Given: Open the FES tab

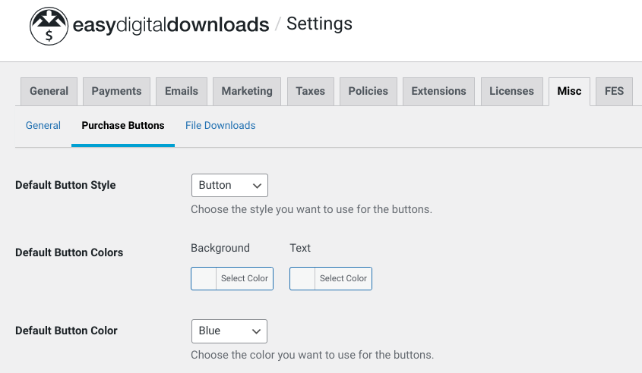Looking at the screenshot, I should point(614,91).
